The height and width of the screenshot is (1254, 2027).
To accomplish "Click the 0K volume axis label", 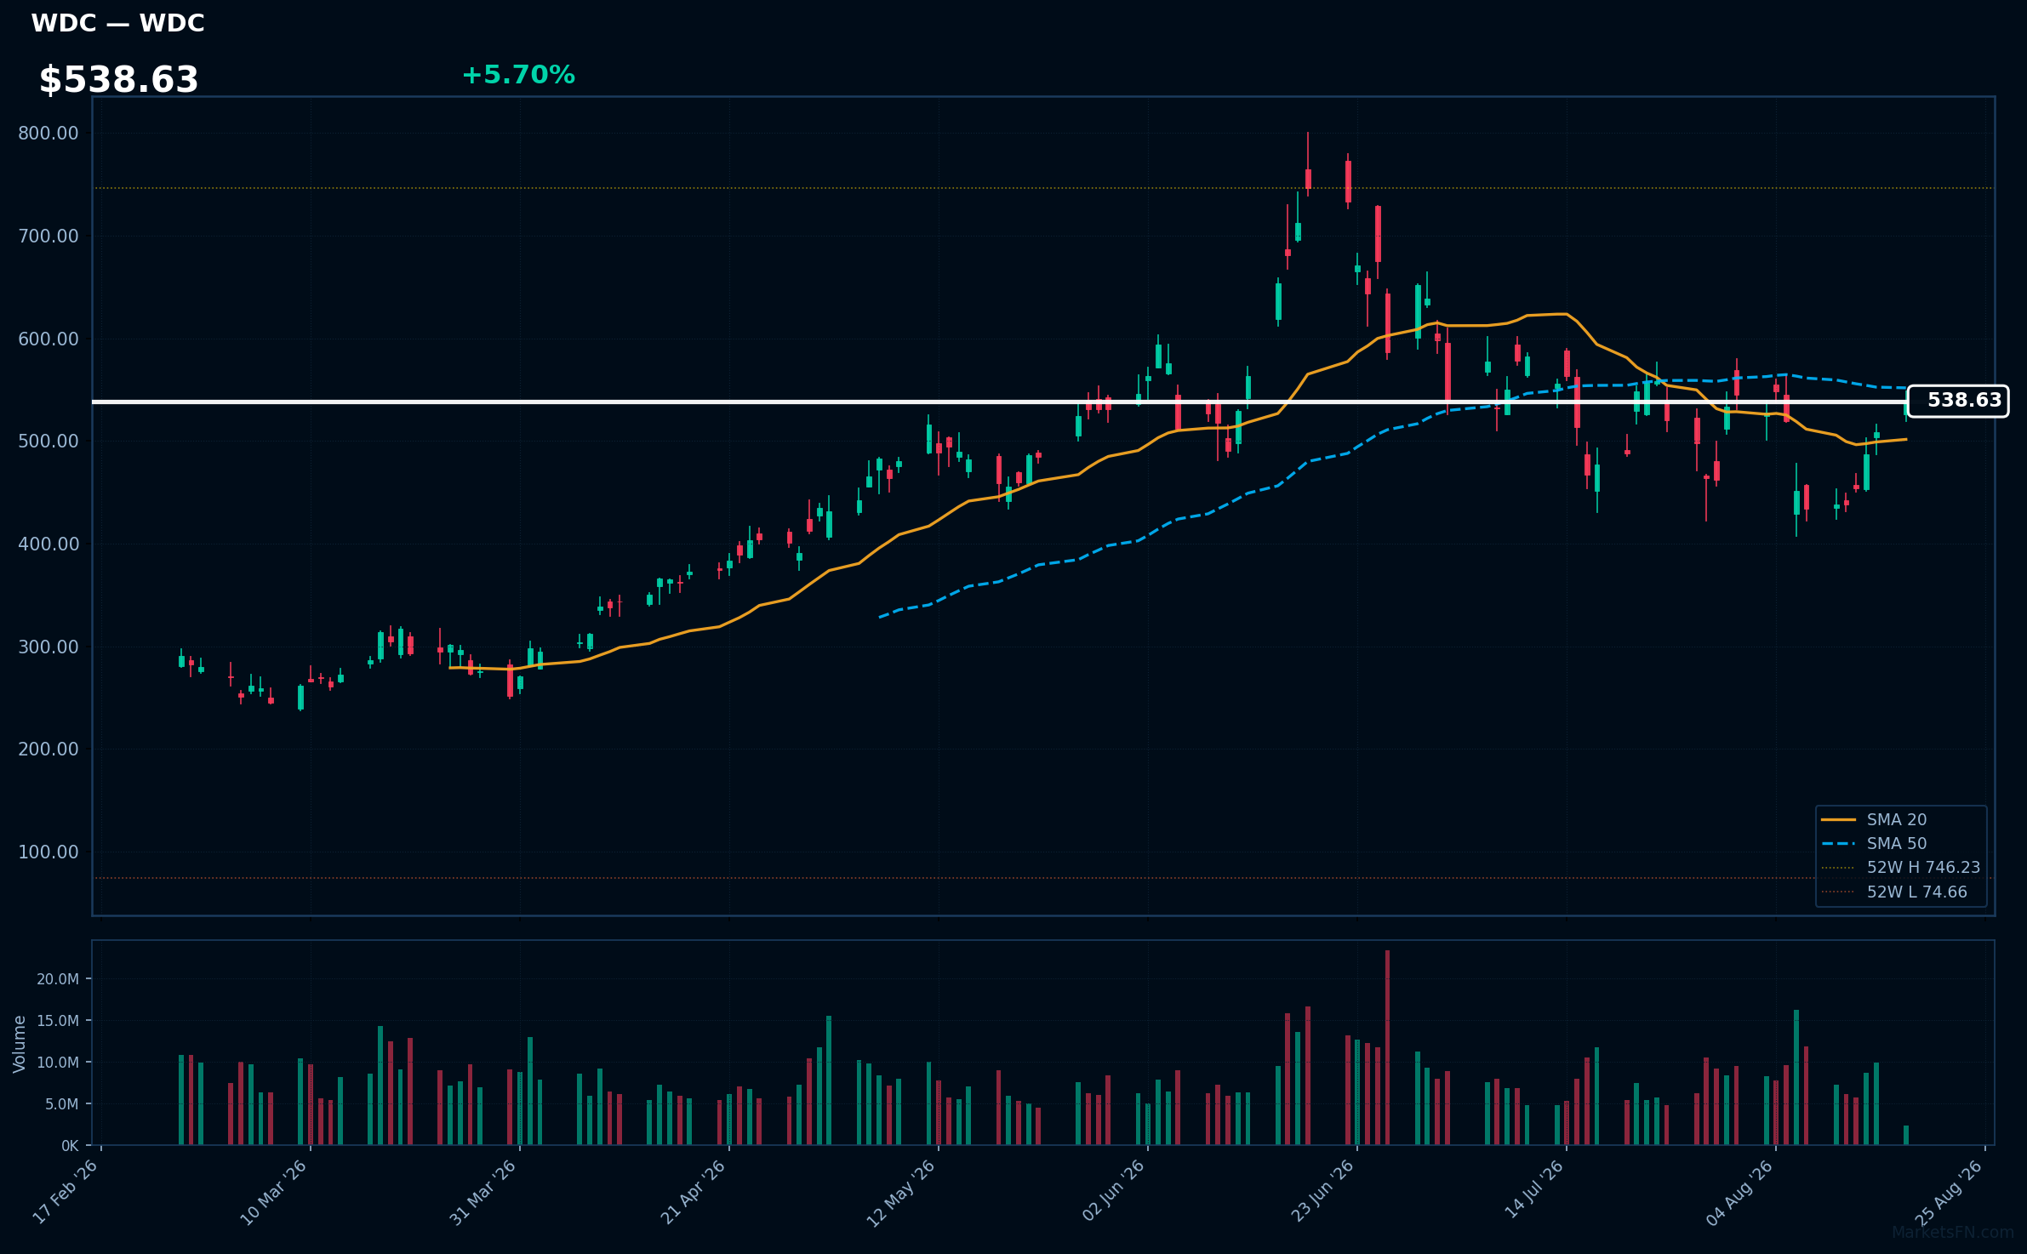I will 70,1146.
